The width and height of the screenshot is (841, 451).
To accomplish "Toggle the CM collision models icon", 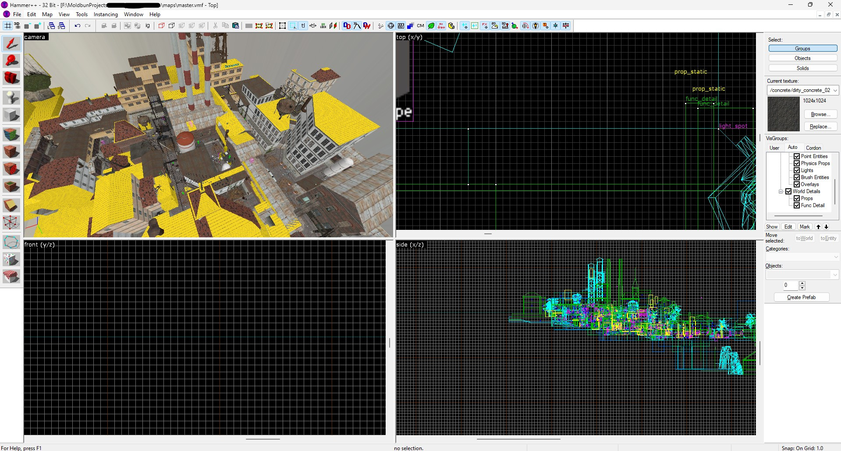I will (x=420, y=26).
